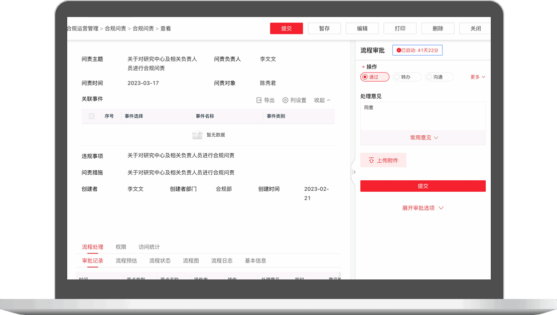Viewport: 557px width, 315px height.
Task: Open the 常用意见 dropdown
Action: coord(424,138)
